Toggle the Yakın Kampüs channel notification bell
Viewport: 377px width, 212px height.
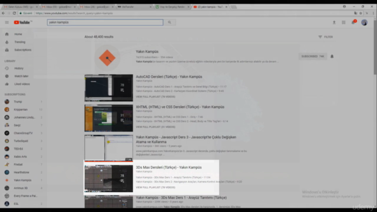tap(332, 57)
